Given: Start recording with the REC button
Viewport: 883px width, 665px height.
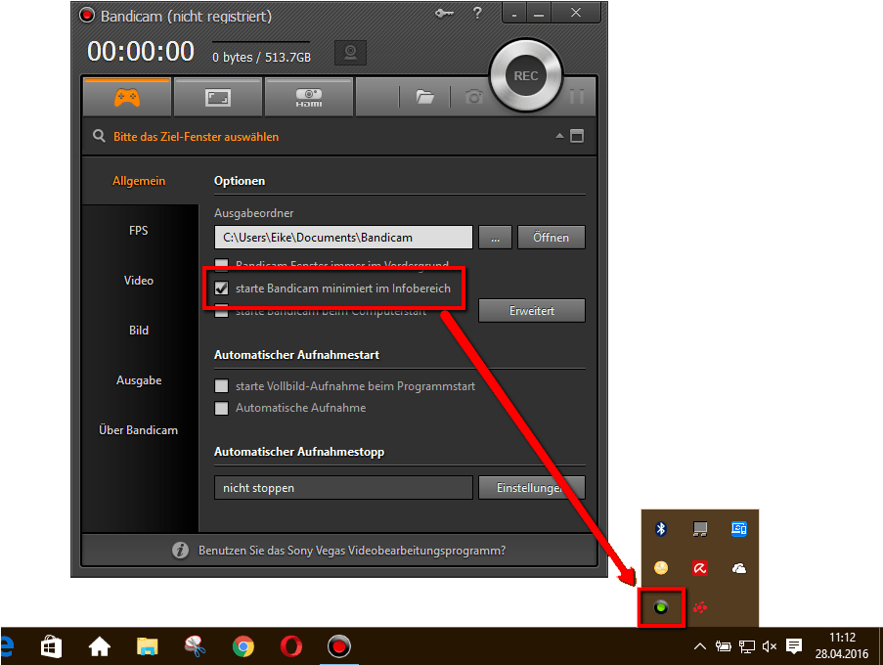Looking at the screenshot, I should [x=525, y=75].
